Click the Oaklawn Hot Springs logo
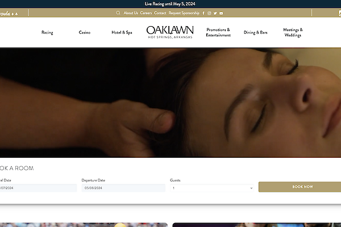Screen dimensions: 341x227 pyautogui.click(x=169, y=32)
